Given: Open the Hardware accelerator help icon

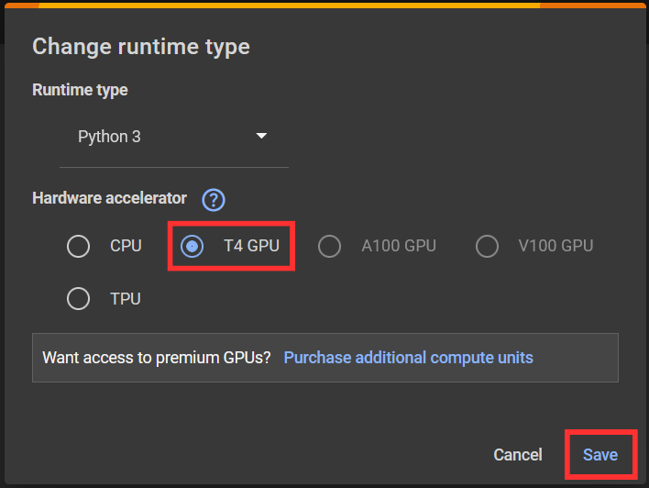Looking at the screenshot, I should pyautogui.click(x=214, y=200).
